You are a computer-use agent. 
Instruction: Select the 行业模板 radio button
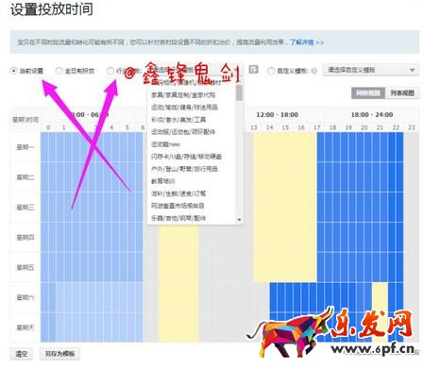coord(110,71)
